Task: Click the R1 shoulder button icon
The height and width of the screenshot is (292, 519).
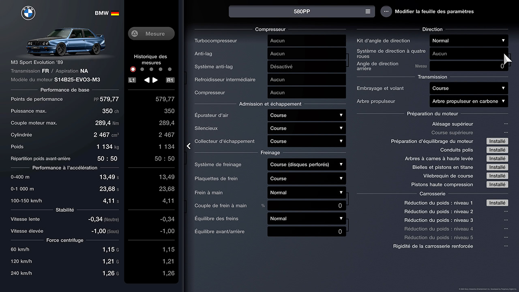Action: [x=170, y=80]
